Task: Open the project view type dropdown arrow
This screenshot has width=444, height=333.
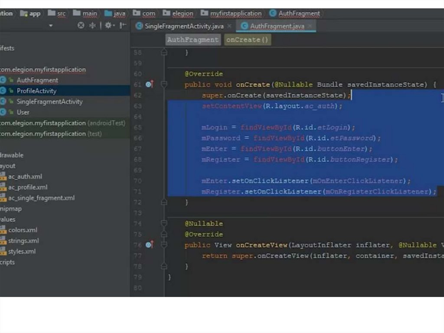Action: (51, 26)
